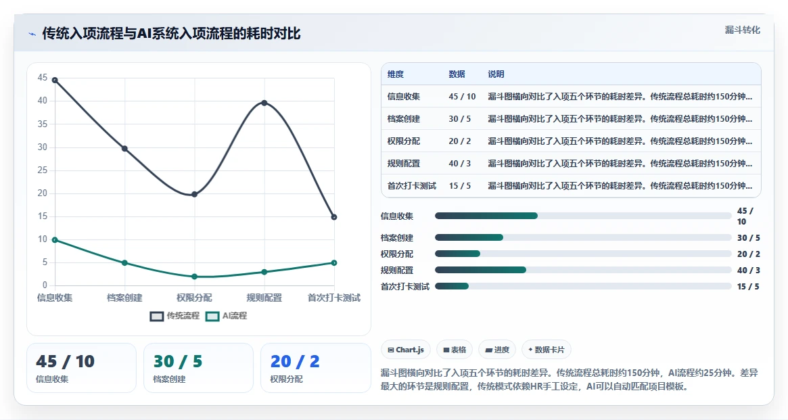Click the 进度 tag chip
The height and width of the screenshot is (420, 788).
[497, 350]
